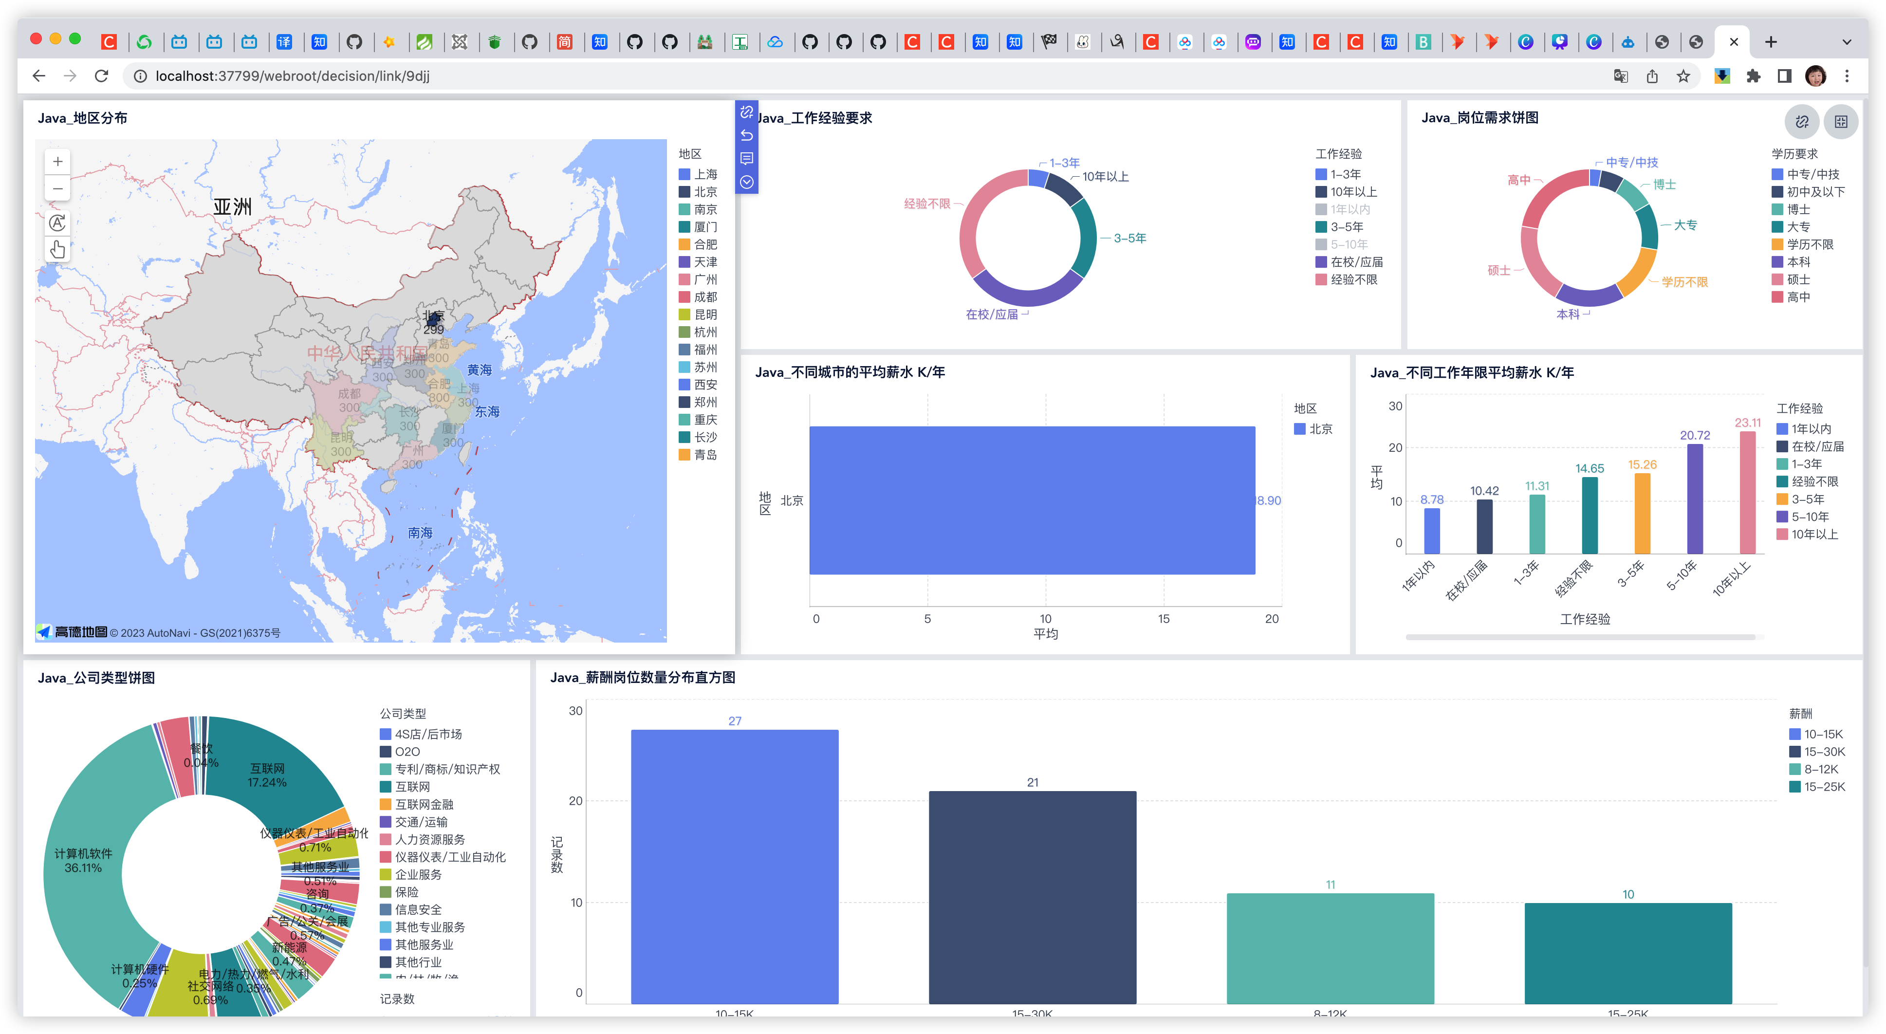Screen dimensions: 1886x1034
Task: Click the gray link icon top-right
Action: pyautogui.click(x=1802, y=122)
